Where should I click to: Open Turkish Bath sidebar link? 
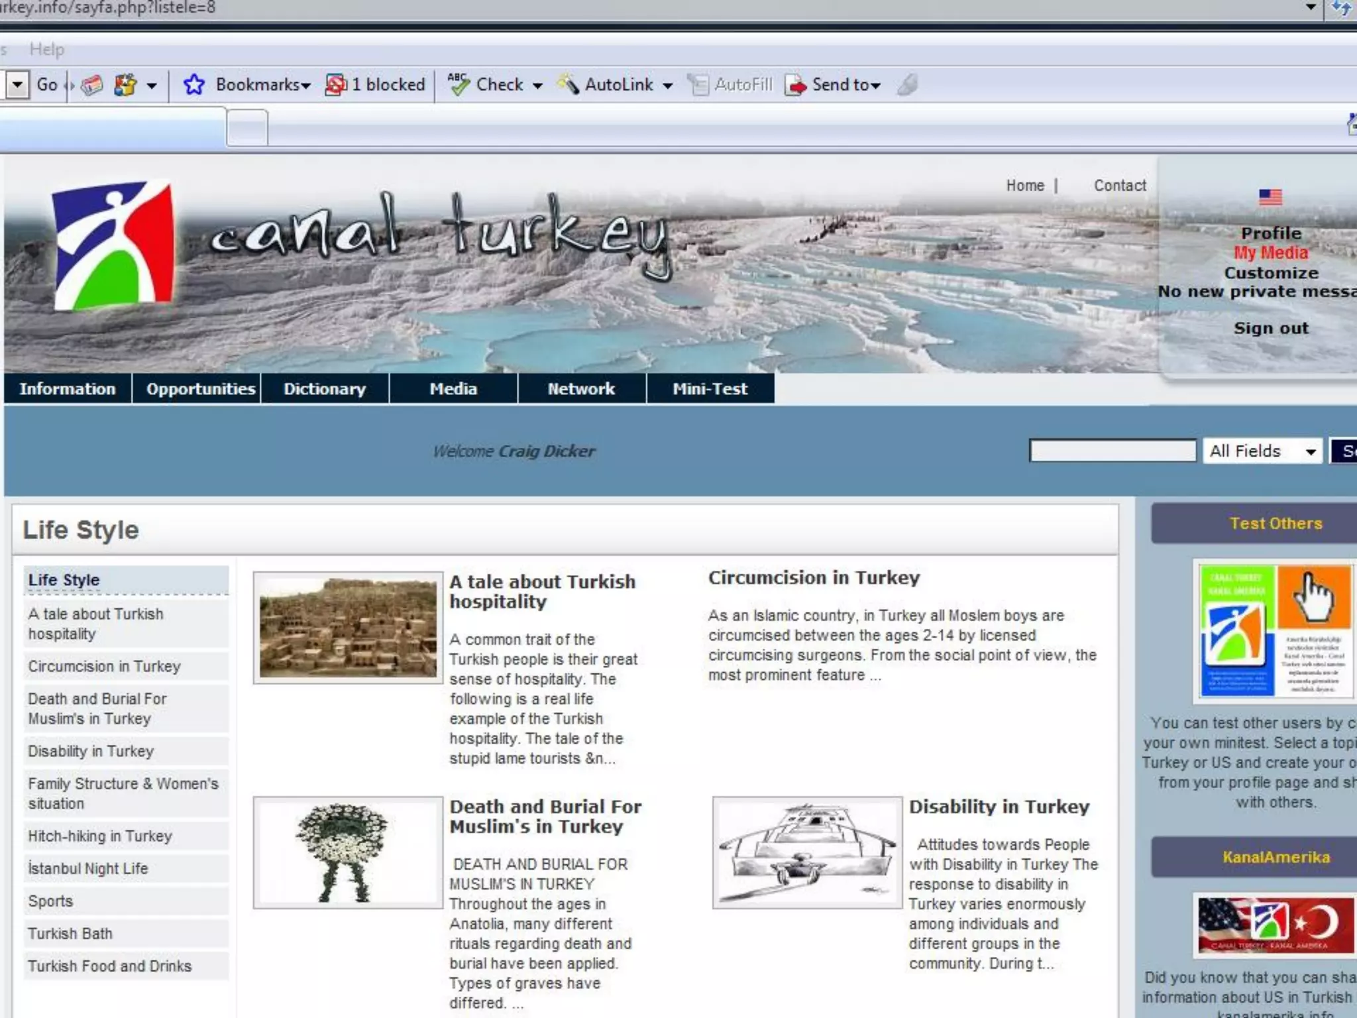click(70, 934)
